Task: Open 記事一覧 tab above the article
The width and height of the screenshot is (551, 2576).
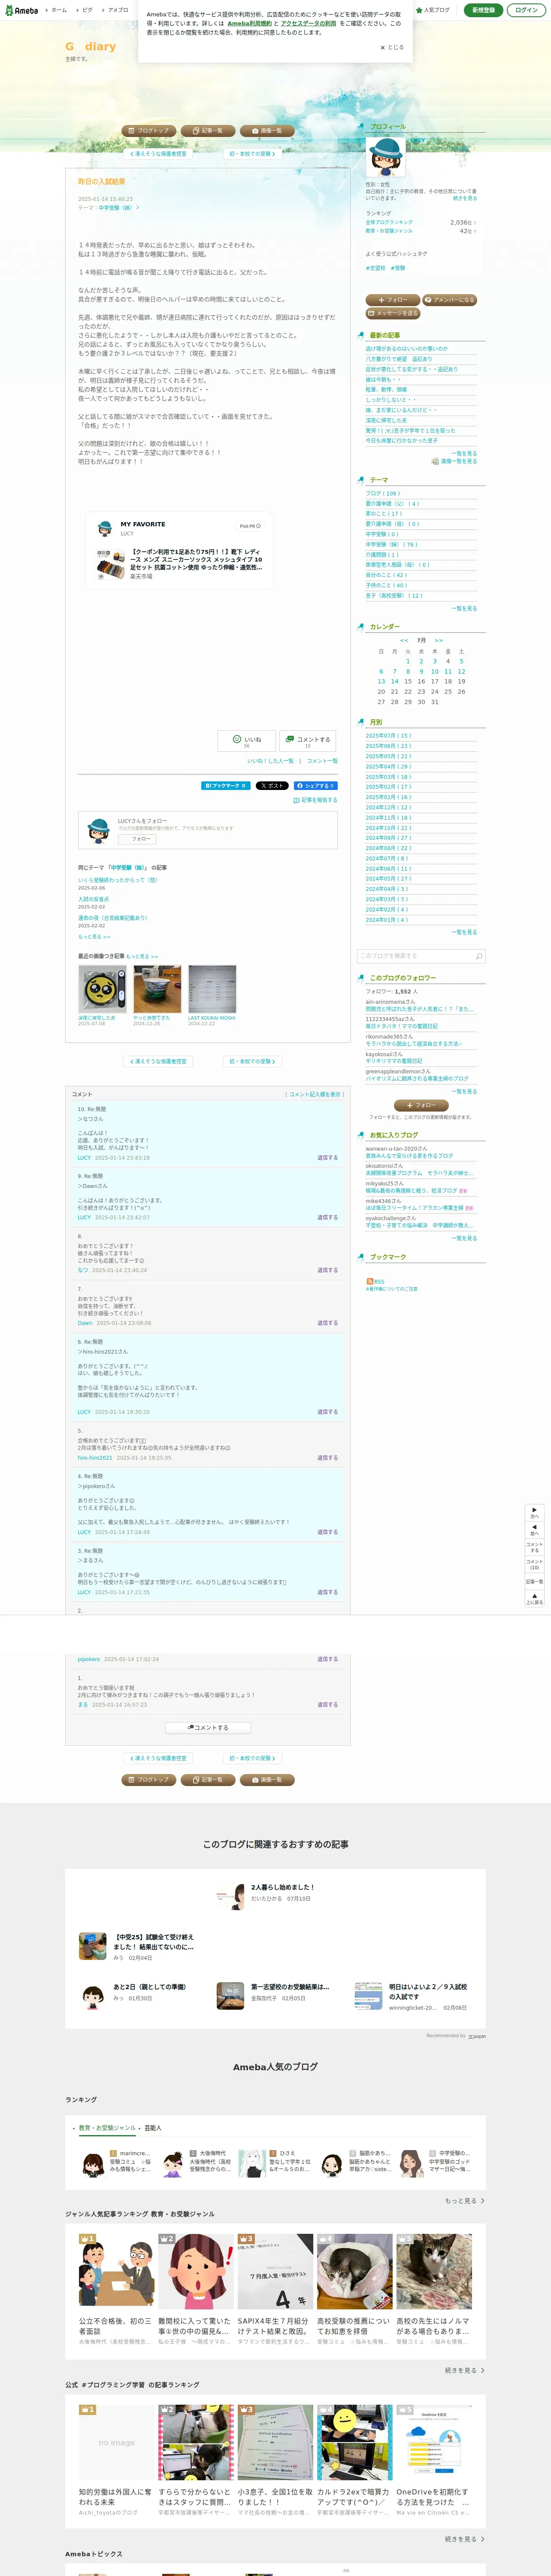Action: [x=208, y=131]
